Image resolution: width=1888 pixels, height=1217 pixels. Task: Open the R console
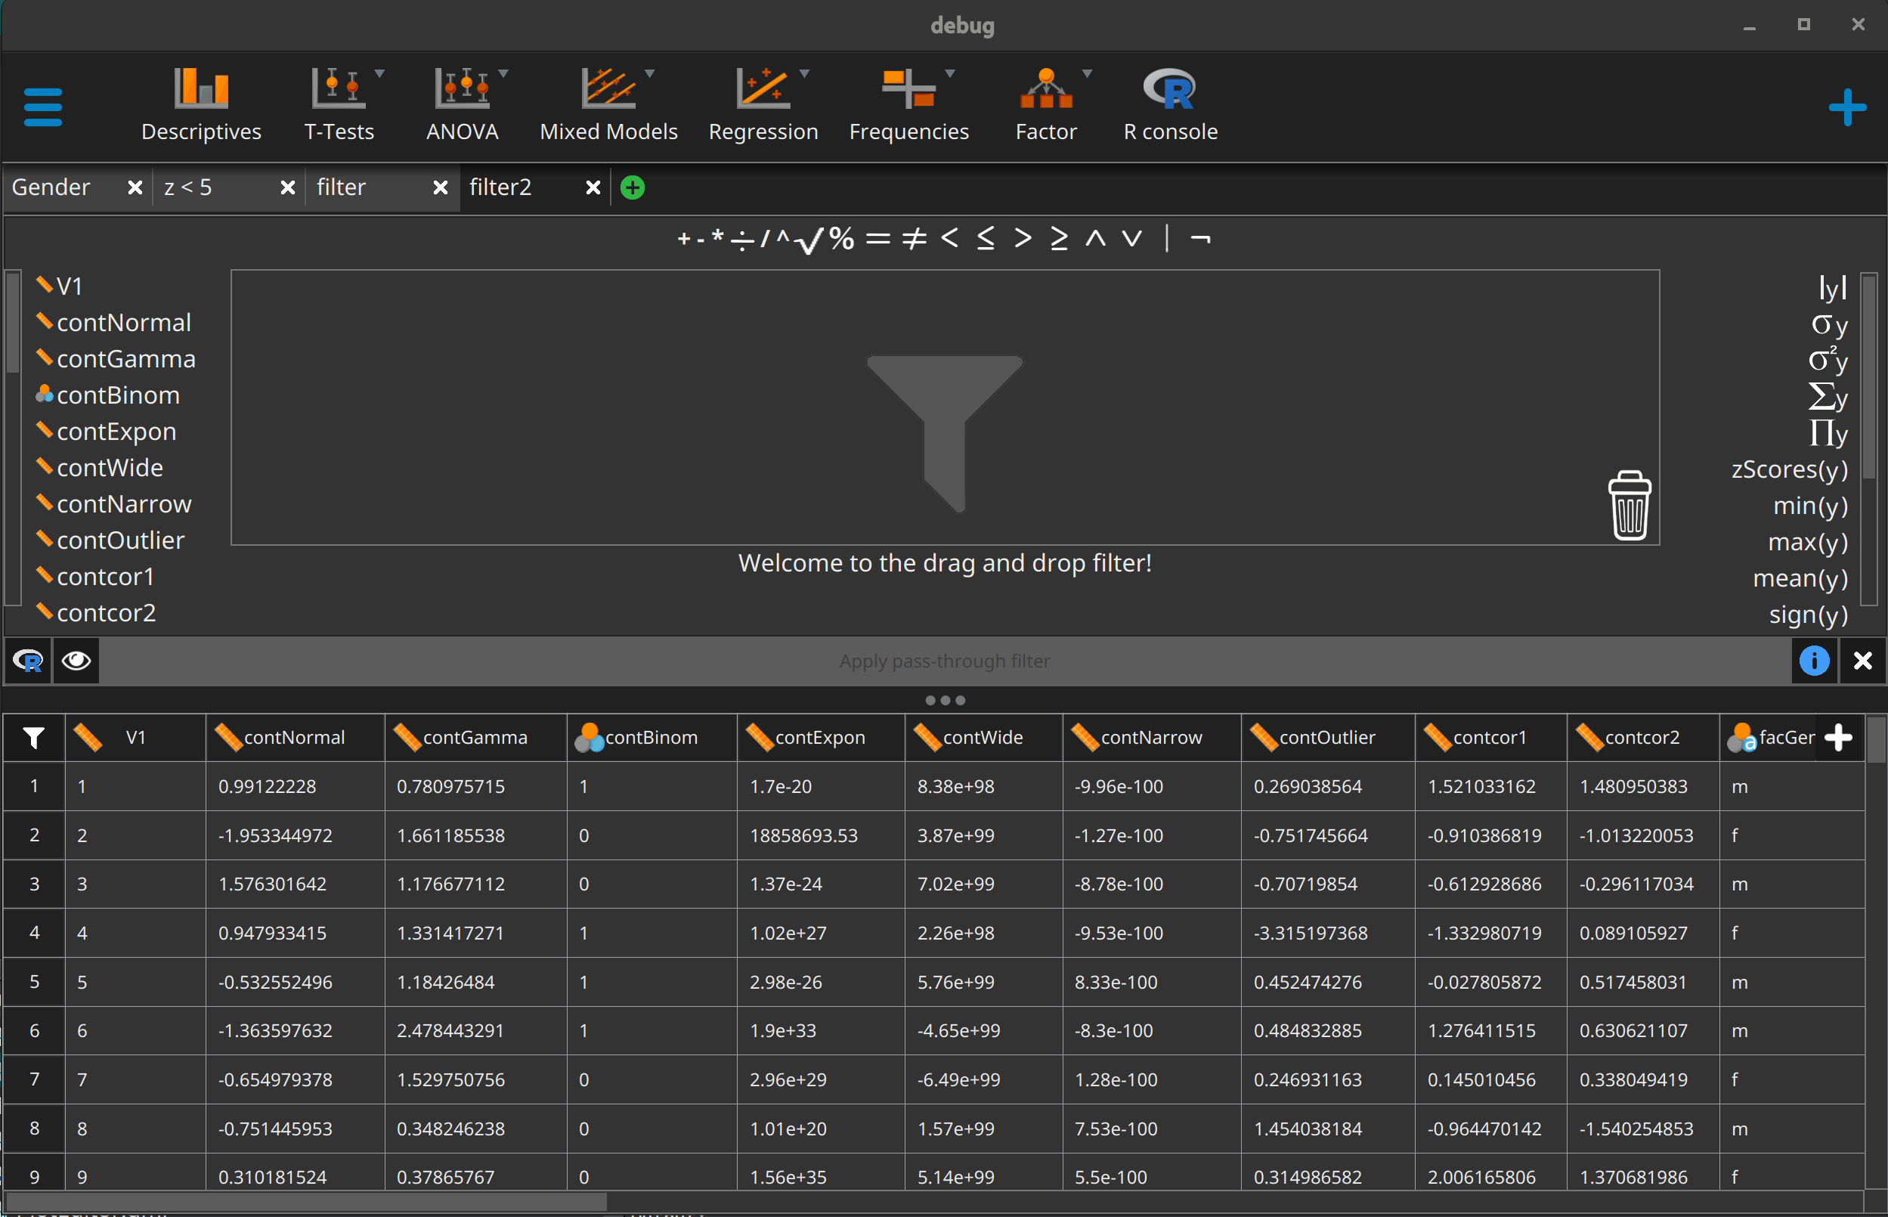(1169, 105)
